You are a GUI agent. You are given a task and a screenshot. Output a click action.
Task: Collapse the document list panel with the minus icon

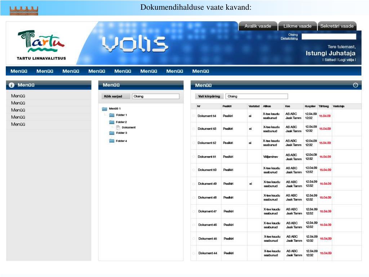tap(355, 85)
